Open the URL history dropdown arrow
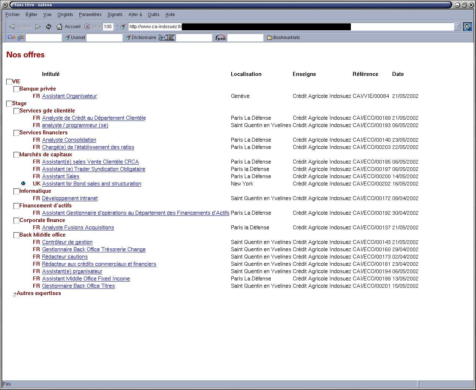The height and width of the screenshot is (390, 476). 457,27
